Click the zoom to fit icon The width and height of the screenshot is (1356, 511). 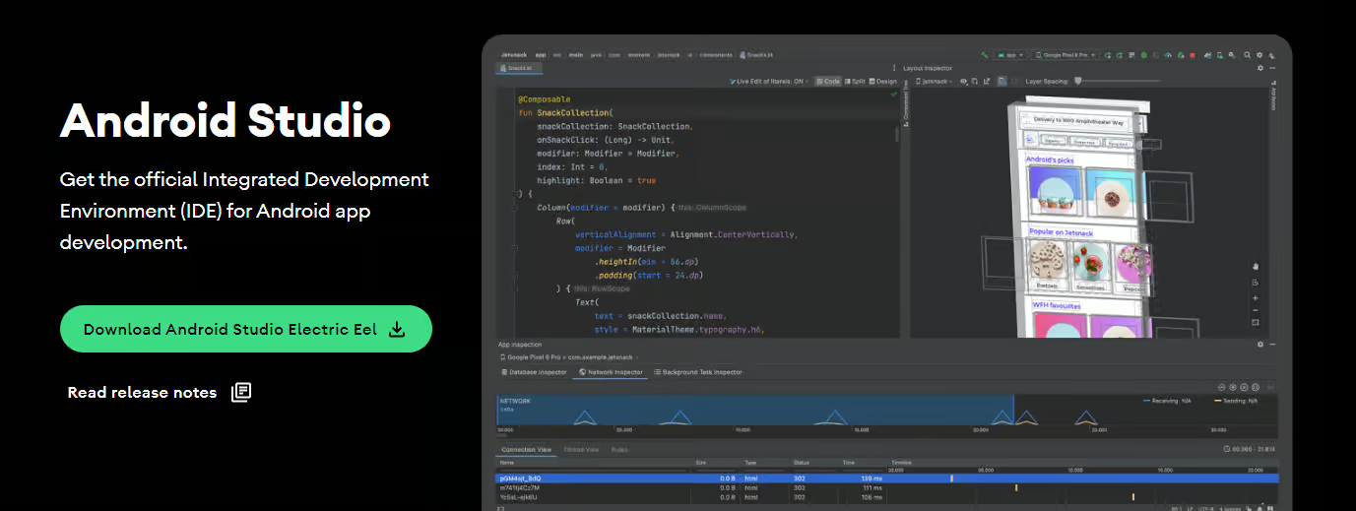tap(1255, 322)
